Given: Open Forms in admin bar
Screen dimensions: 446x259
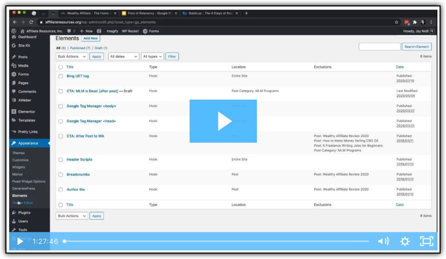Looking at the screenshot, I should click(151, 31).
